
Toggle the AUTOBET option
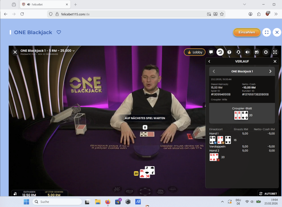click(x=268, y=194)
